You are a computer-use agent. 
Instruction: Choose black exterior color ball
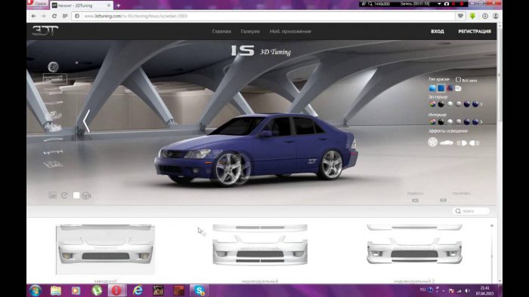pyautogui.click(x=441, y=104)
